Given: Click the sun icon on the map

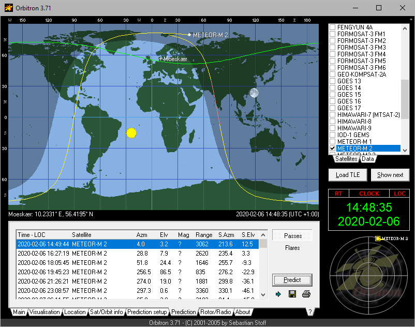Looking at the screenshot, I should 131,133.
